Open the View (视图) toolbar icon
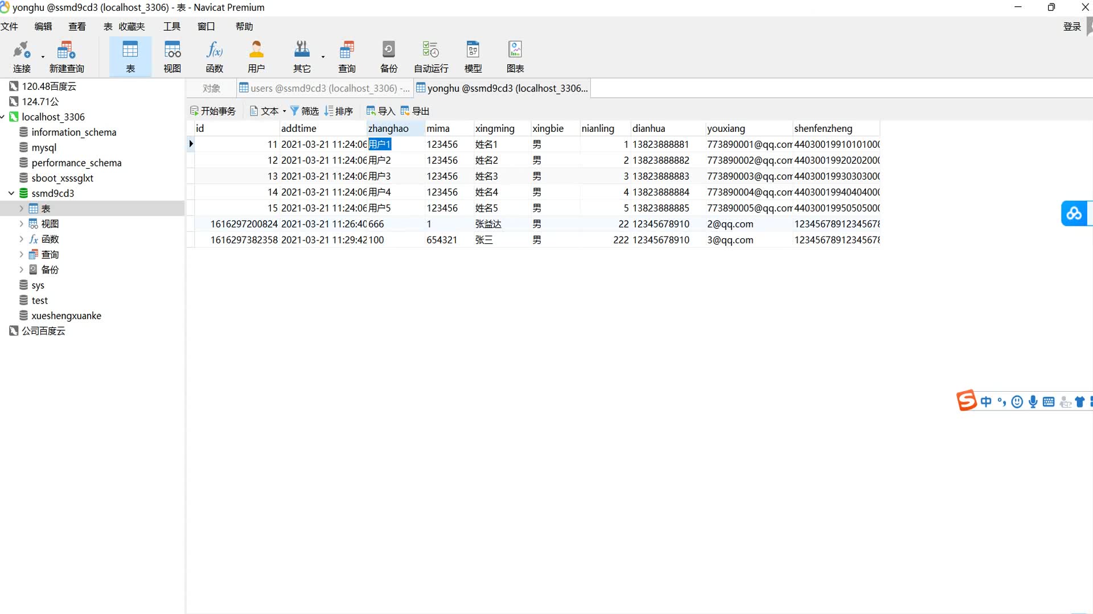The height and width of the screenshot is (614, 1093). (x=172, y=56)
